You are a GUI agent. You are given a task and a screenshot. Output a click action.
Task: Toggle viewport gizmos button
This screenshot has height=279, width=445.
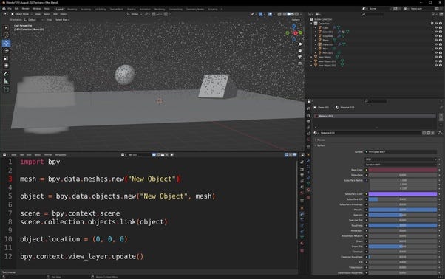(260, 14)
